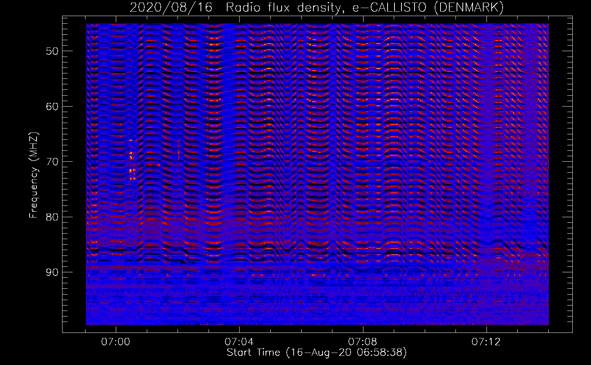Click the 60 frequency tick label
This screenshot has height=365, width=591.
click(52, 106)
